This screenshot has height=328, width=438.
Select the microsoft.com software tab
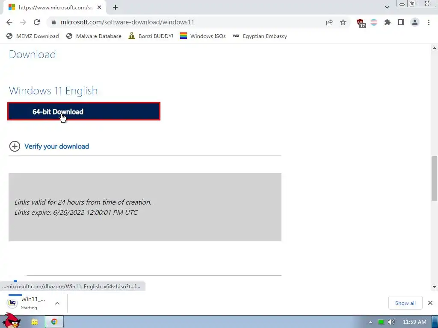click(x=54, y=8)
